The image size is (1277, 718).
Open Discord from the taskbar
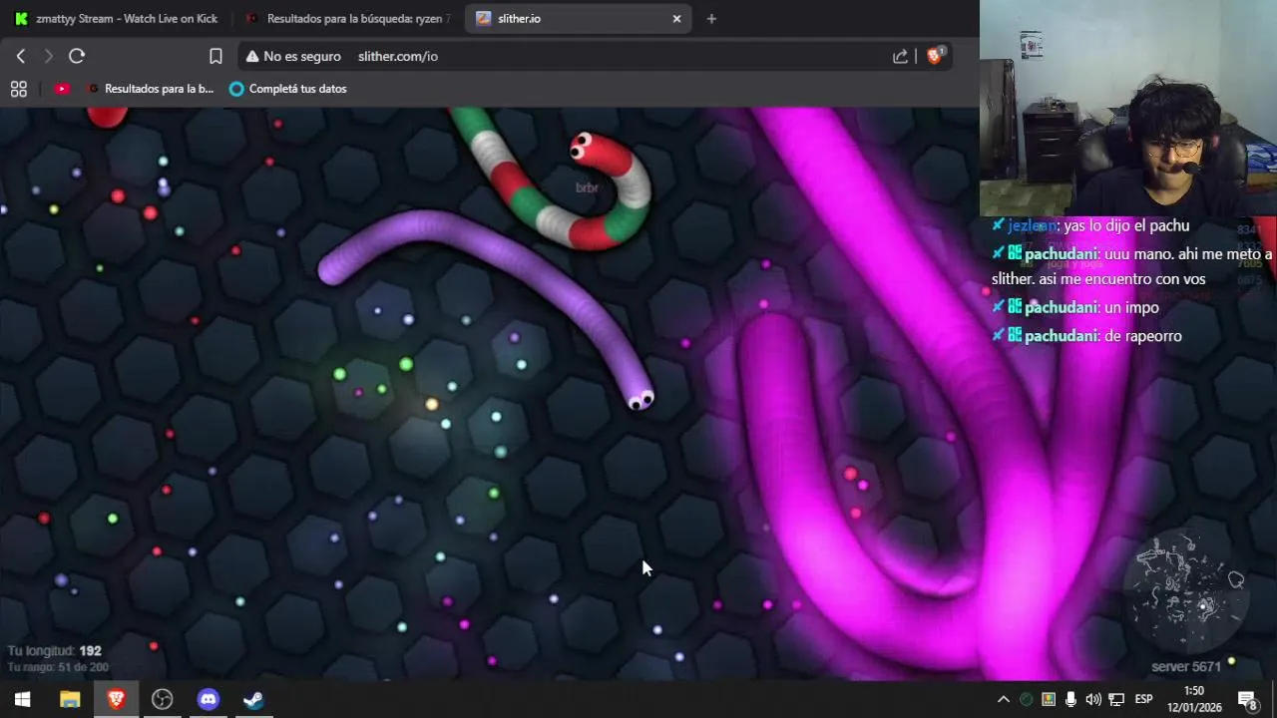[x=208, y=700]
